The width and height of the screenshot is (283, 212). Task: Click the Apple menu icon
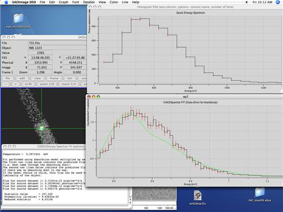click(x=6, y=2)
